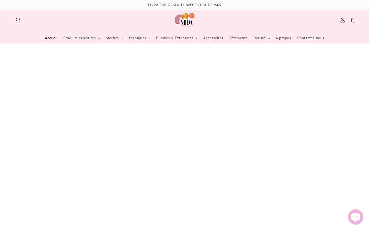The height and width of the screenshot is (230, 369).
Task: Expand the Mèches dropdown menu
Action: (x=115, y=38)
